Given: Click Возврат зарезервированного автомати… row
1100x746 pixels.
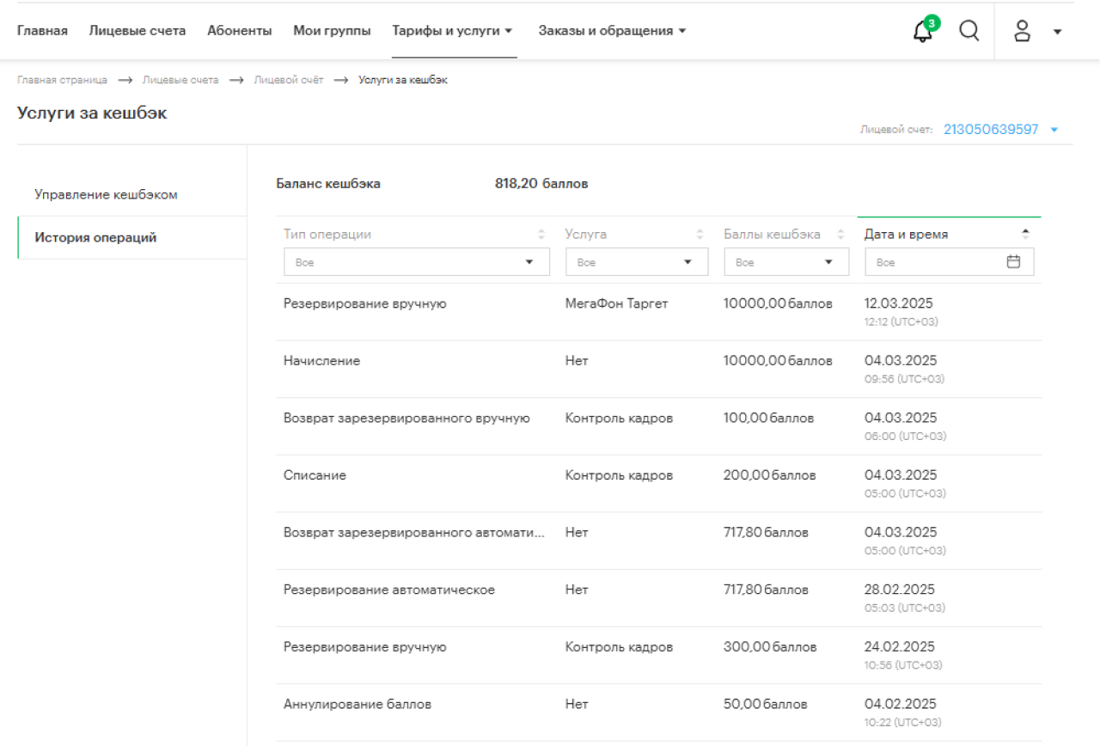Looking at the screenshot, I should [658, 541].
